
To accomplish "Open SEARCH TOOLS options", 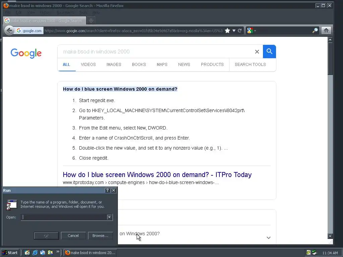I will pyautogui.click(x=250, y=65).
